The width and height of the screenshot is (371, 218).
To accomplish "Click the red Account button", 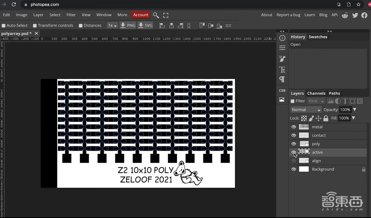I will (141, 15).
